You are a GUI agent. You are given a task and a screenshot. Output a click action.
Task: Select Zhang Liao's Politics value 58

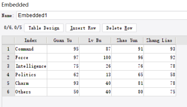point(160,75)
